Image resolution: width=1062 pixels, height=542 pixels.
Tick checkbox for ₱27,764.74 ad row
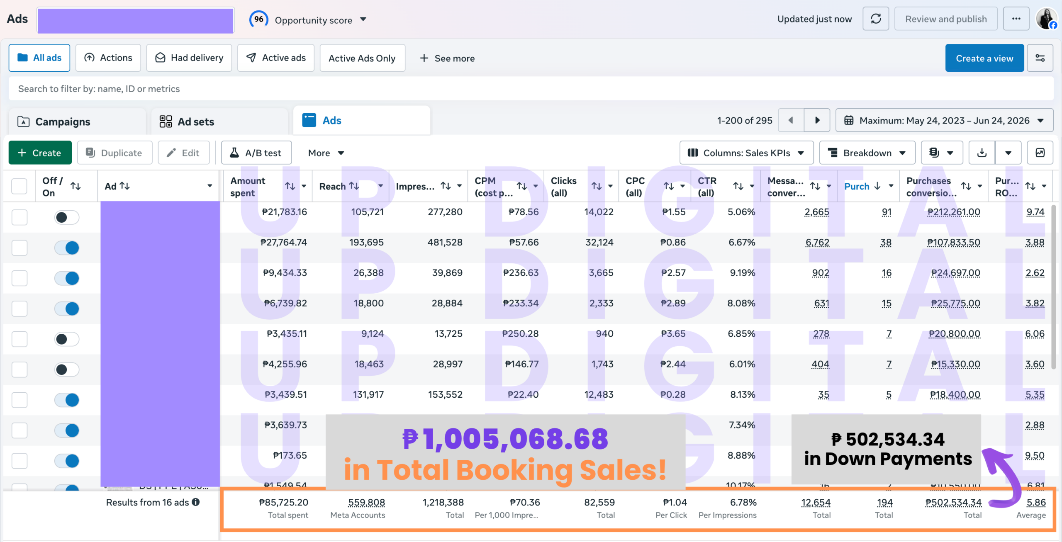(19, 248)
